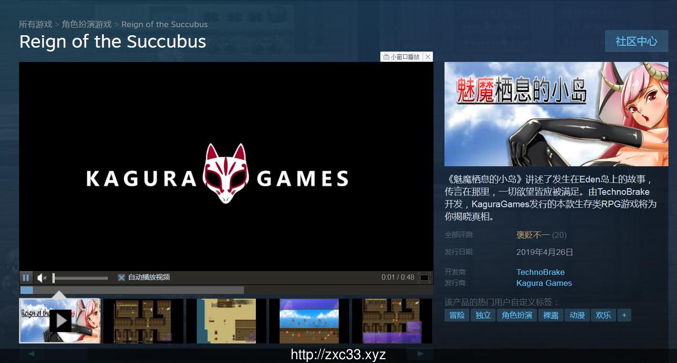Open the 角色扮演游戏 category breadcrumb
The width and height of the screenshot is (677, 363).
click(86, 24)
